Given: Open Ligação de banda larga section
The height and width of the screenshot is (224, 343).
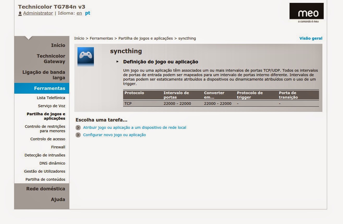Looking at the screenshot, I should tap(44, 75).
